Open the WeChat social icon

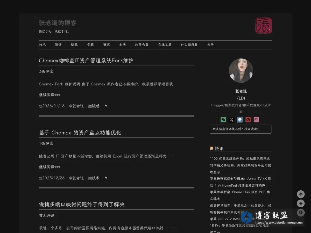click(x=223, y=120)
